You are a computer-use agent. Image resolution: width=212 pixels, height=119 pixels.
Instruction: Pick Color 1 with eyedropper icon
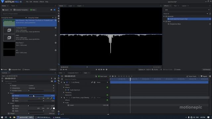pyautogui.click(x=51, y=99)
